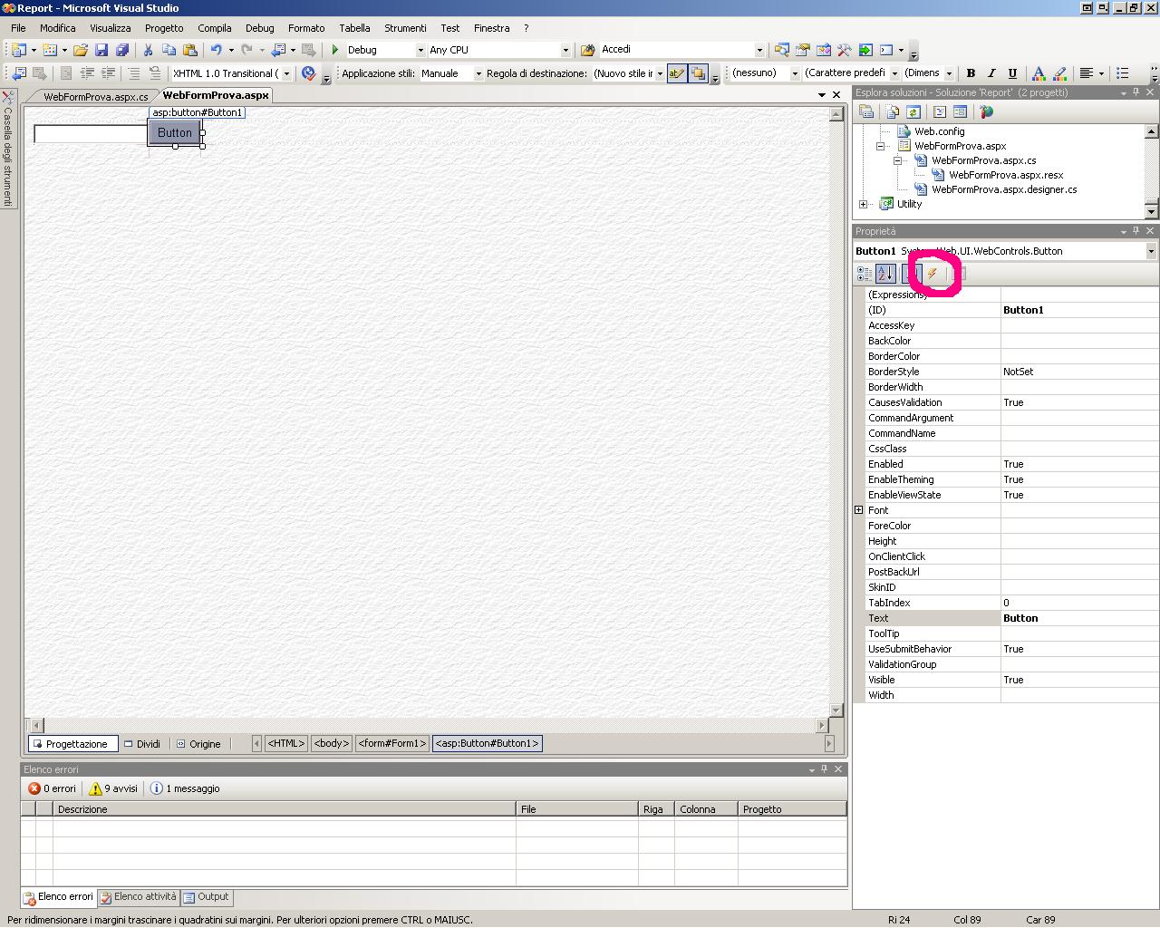The image size is (1160, 928).
Task: Switch to the WebFormProva.aspx.cs tab
Action: click(95, 96)
